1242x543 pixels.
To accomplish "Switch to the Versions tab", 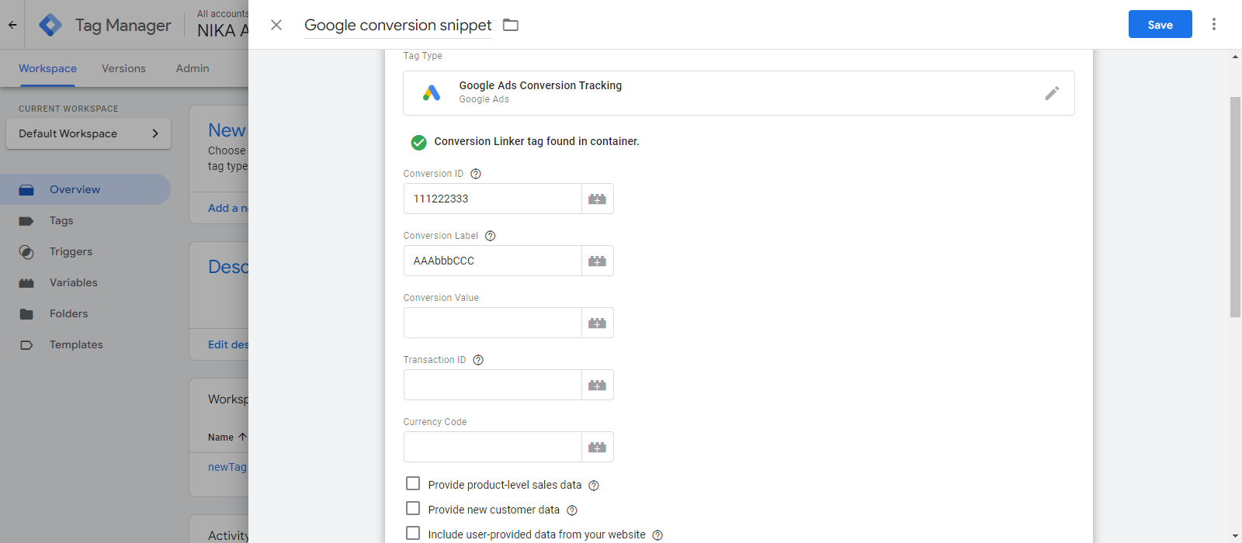I will pos(123,68).
